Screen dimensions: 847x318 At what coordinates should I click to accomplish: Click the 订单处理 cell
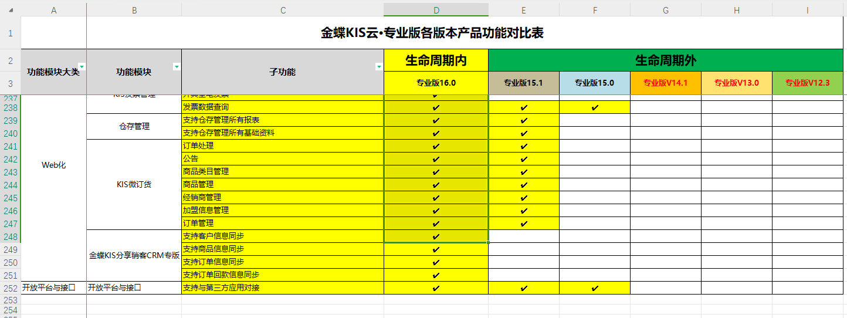283,146
